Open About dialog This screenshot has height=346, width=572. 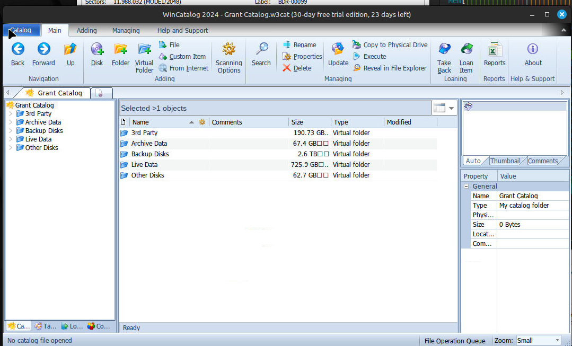coord(533,55)
